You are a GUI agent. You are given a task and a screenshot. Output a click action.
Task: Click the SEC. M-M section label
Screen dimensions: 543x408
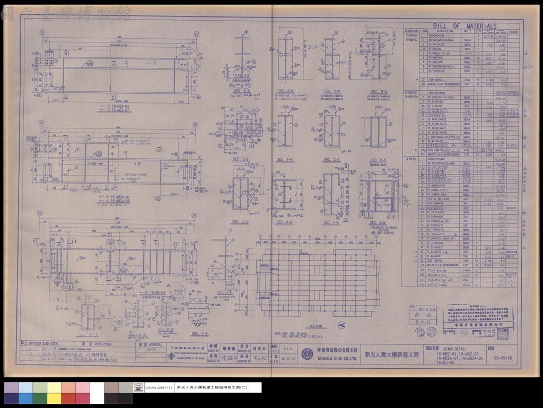pos(378,223)
